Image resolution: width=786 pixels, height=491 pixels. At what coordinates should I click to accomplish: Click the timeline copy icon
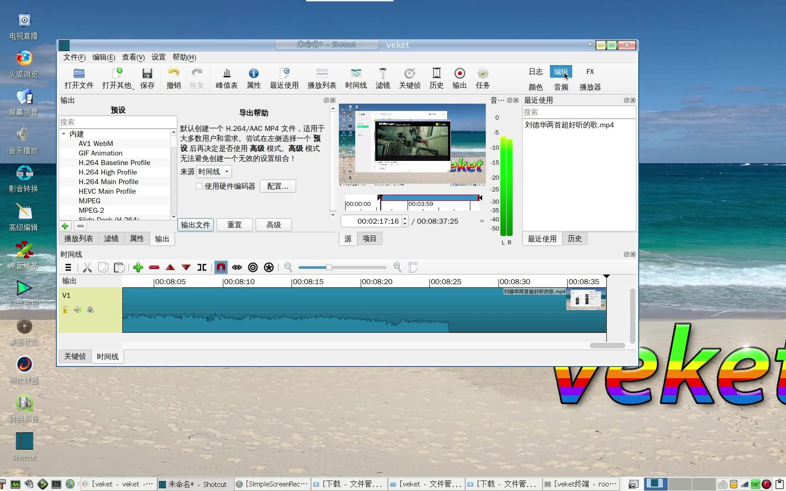pyautogui.click(x=103, y=267)
